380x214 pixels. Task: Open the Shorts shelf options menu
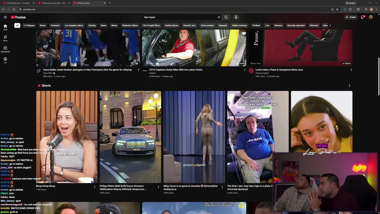[349, 86]
